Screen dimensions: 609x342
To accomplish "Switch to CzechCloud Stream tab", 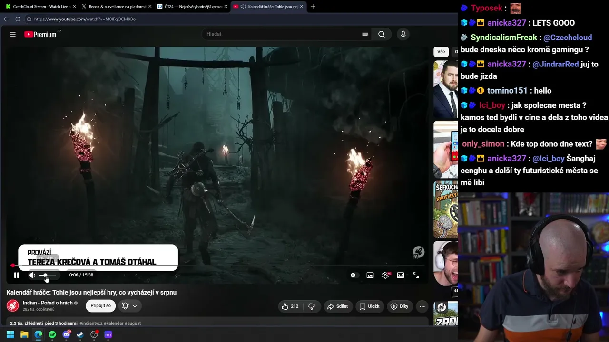I will [x=39, y=7].
